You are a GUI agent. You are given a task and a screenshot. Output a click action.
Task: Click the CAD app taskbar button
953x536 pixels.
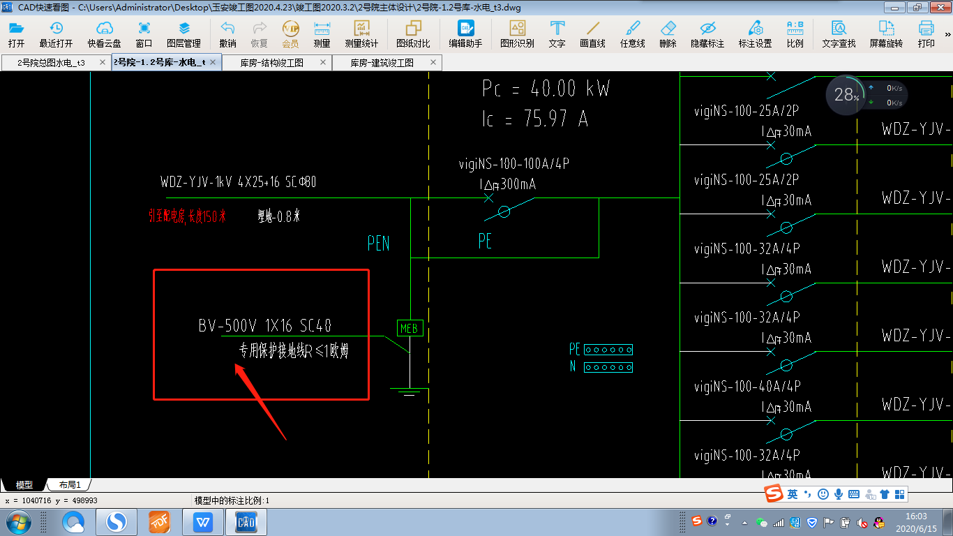[246, 521]
